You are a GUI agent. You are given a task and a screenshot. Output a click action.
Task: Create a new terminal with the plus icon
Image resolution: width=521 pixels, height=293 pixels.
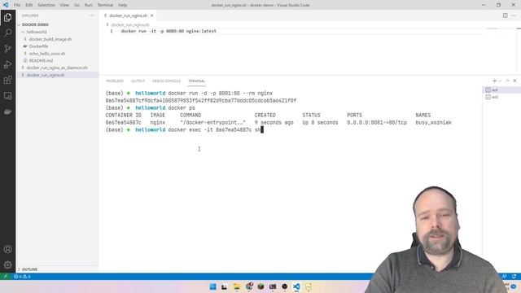click(494, 81)
